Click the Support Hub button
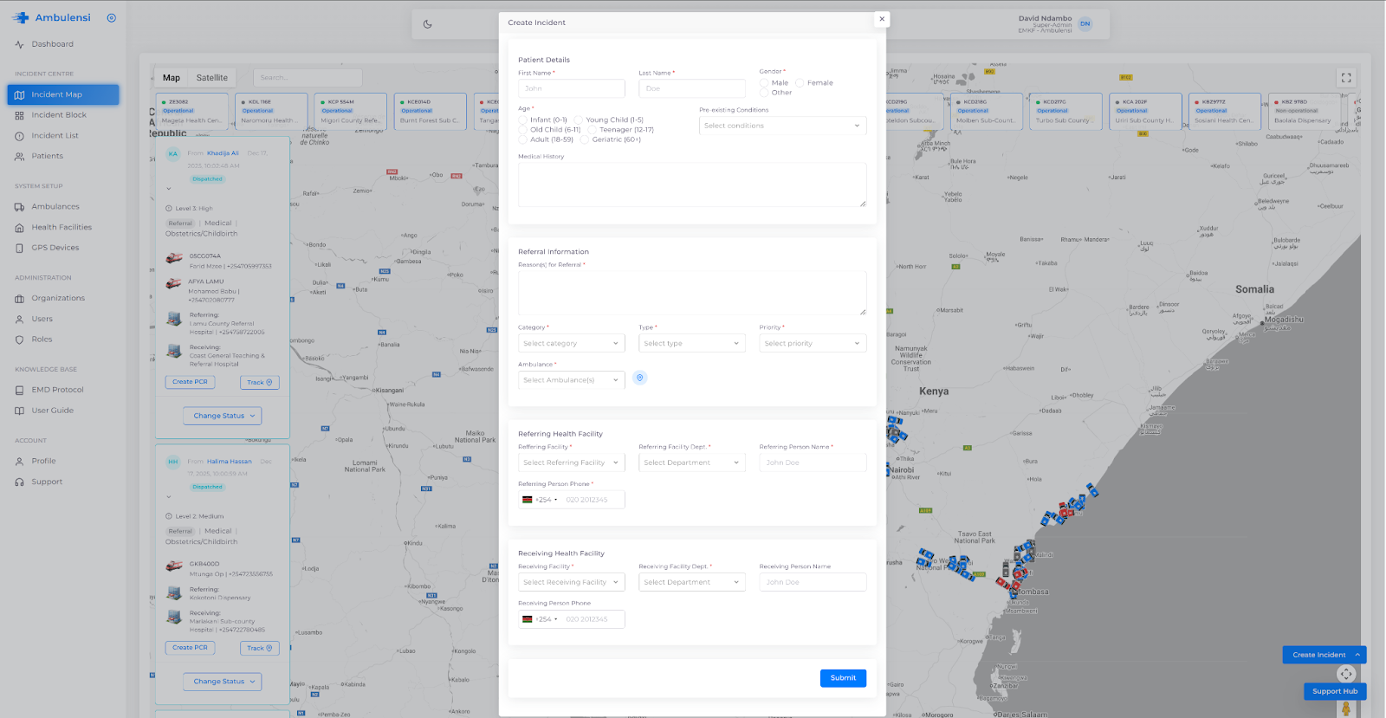 point(1334,691)
